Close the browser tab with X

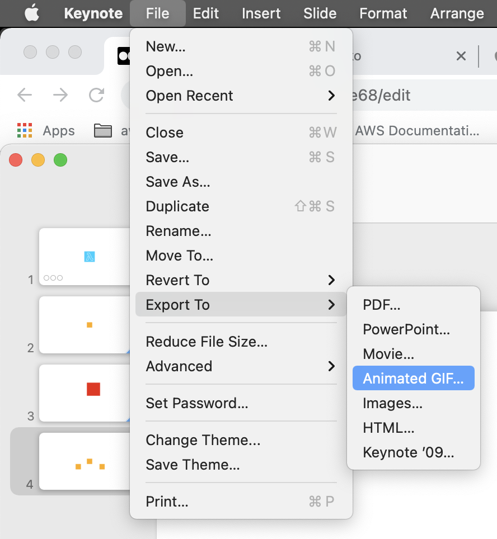click(x=461, y=56)
